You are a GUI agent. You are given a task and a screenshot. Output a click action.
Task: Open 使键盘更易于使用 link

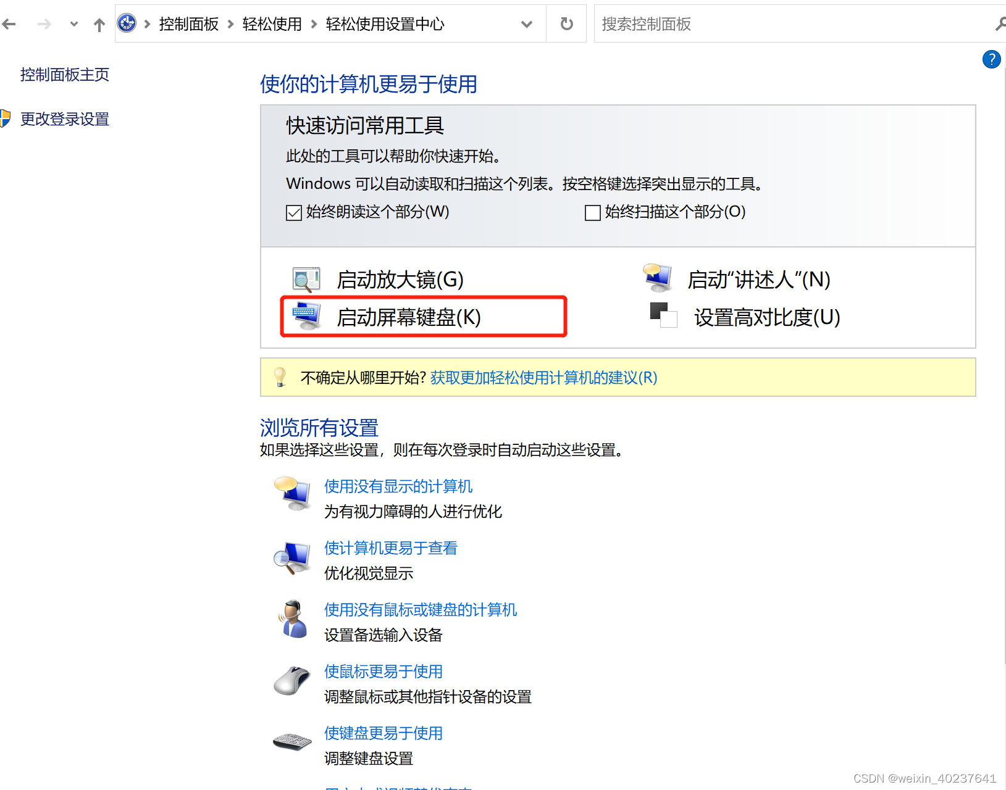coord(384,733)
